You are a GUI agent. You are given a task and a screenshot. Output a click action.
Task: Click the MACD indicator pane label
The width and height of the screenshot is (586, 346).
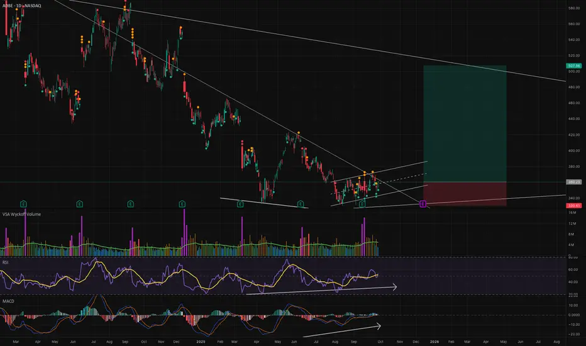coord(8,301)
